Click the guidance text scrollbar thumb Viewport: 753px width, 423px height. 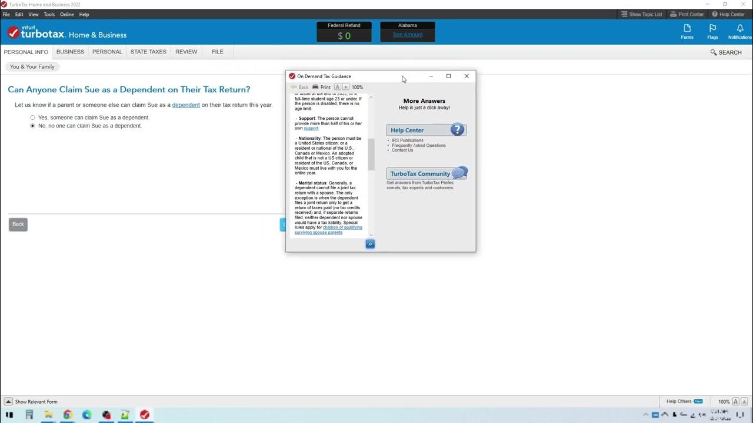(371, 155)
